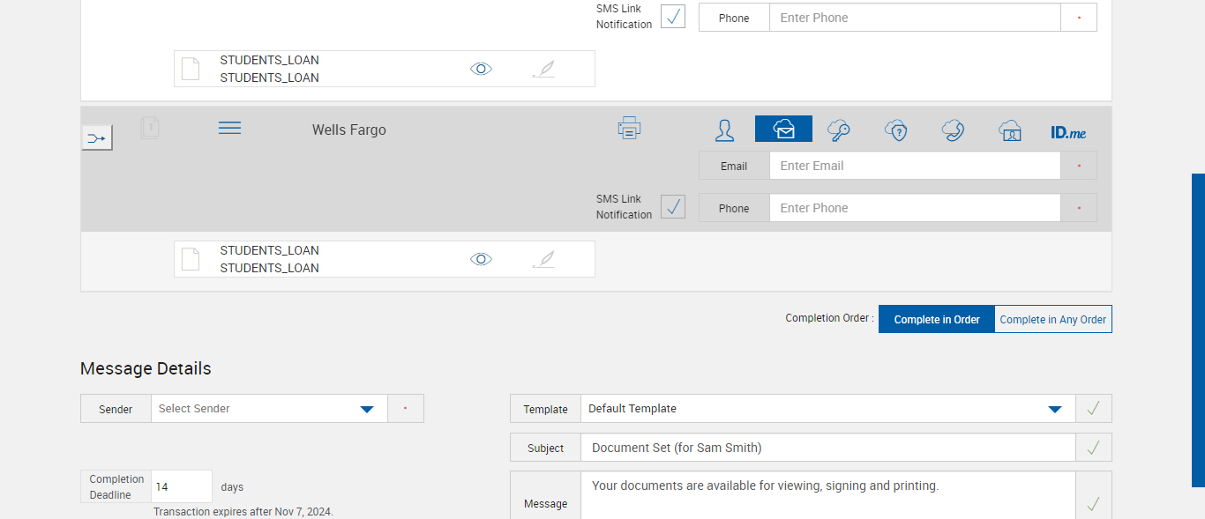Screen dimensions: 1205x519
Task: Click the printer icon beside Wells Fargo
Action: click(629, 129)
